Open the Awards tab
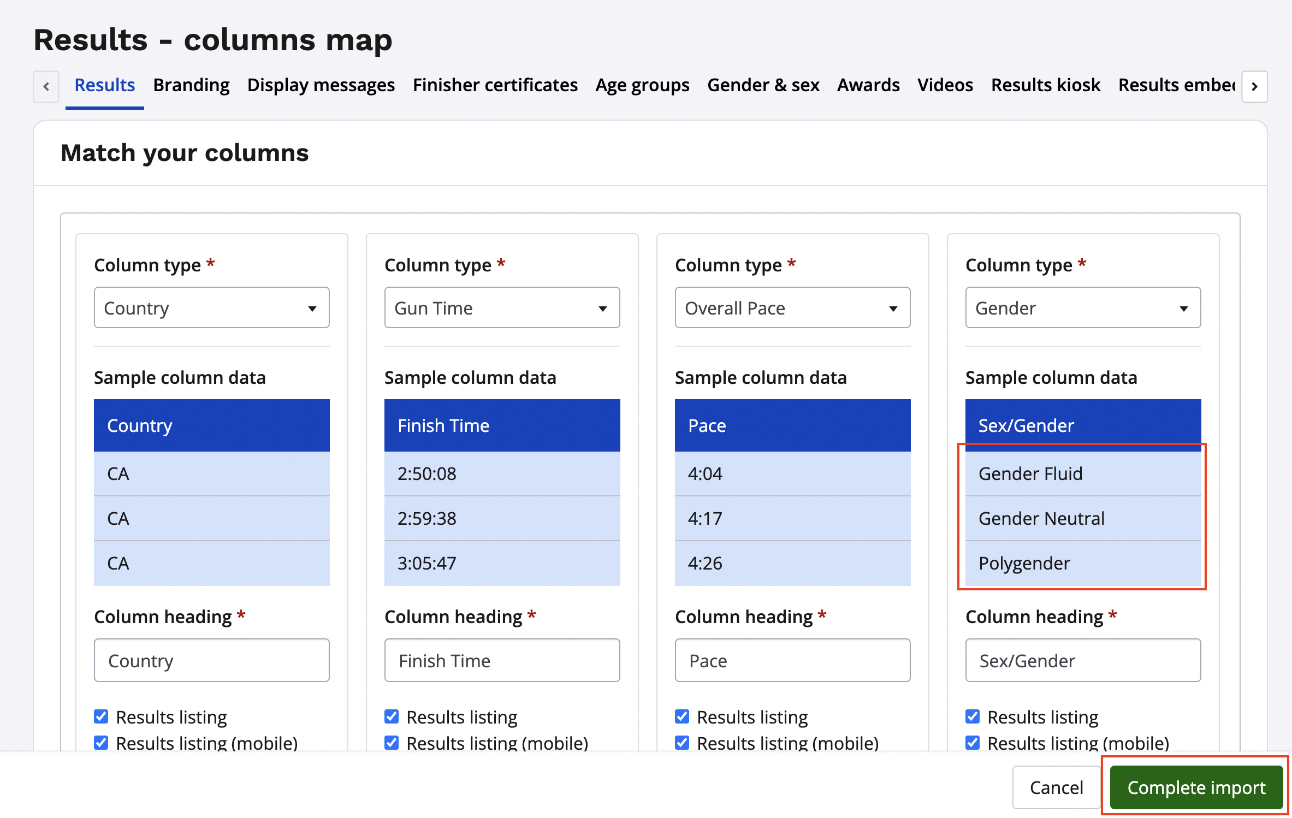The image size is (1292, 818). (x=868, y=85)
